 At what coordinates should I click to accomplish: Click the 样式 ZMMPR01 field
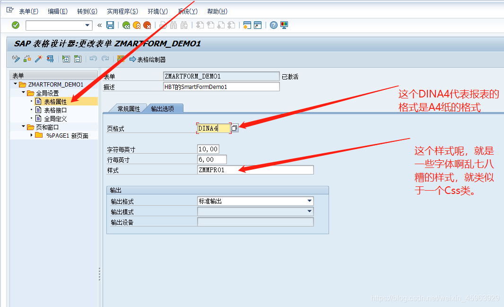point(255,170)
